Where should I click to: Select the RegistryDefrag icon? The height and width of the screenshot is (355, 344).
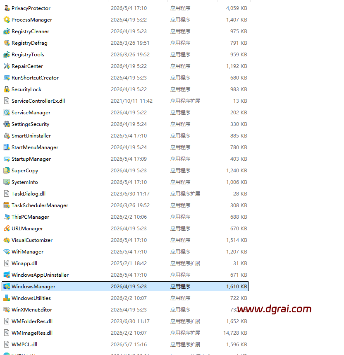[x=7, y=43]
